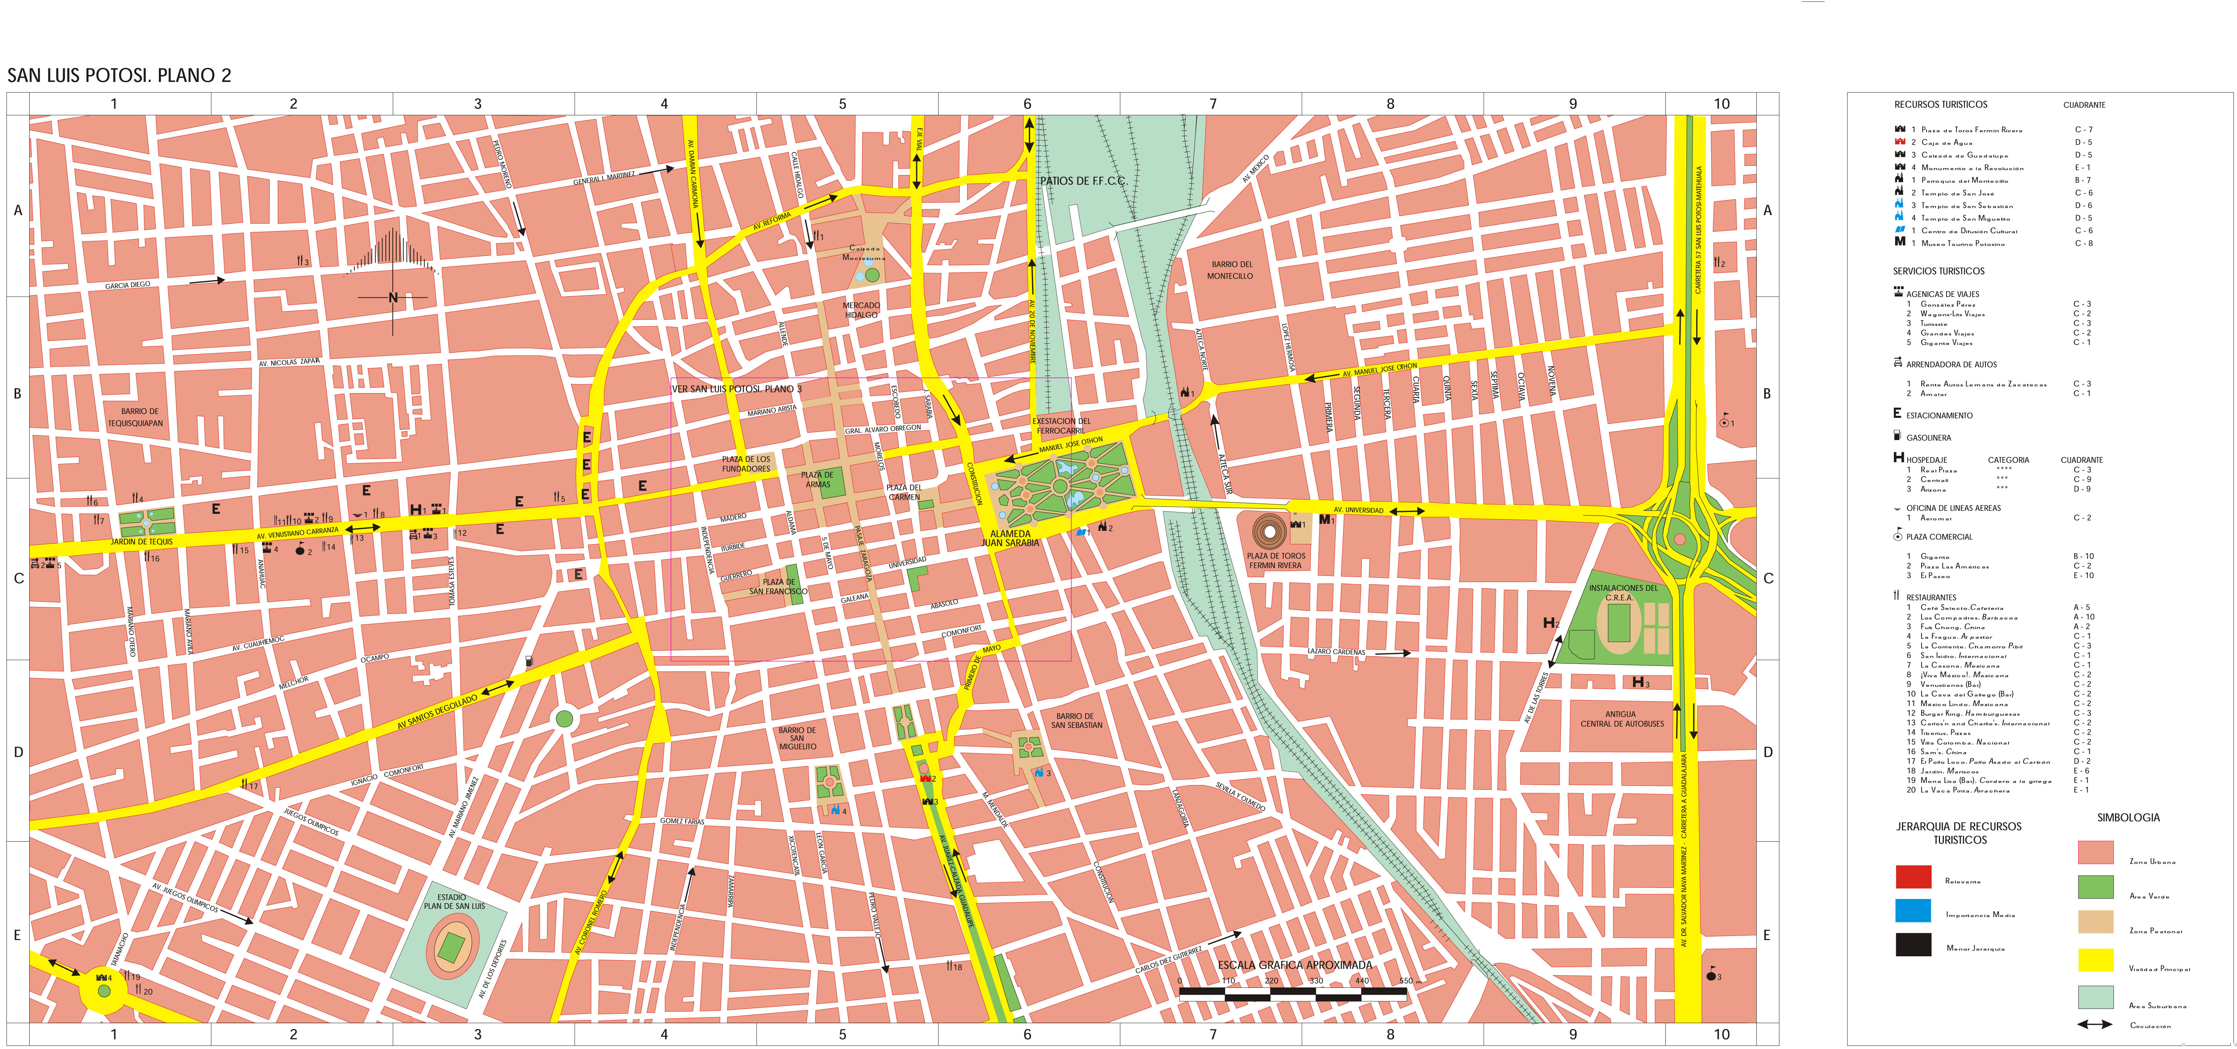Select the H2 hotel marker near Av. de las Torres
This screenshot has height=1049, width=2237.
pos(1551,623)
